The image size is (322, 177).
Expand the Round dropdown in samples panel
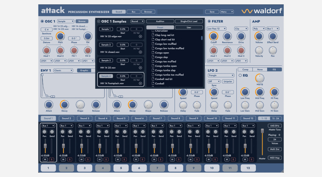[x=138, y=21]
